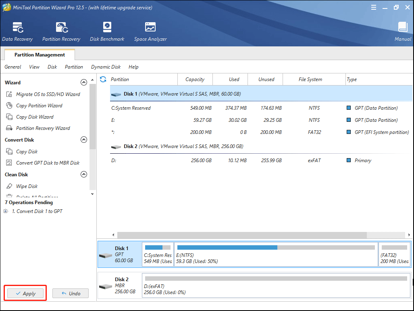
Task: Open Disk Benchmark tool
Action: (x=107, y=32)
